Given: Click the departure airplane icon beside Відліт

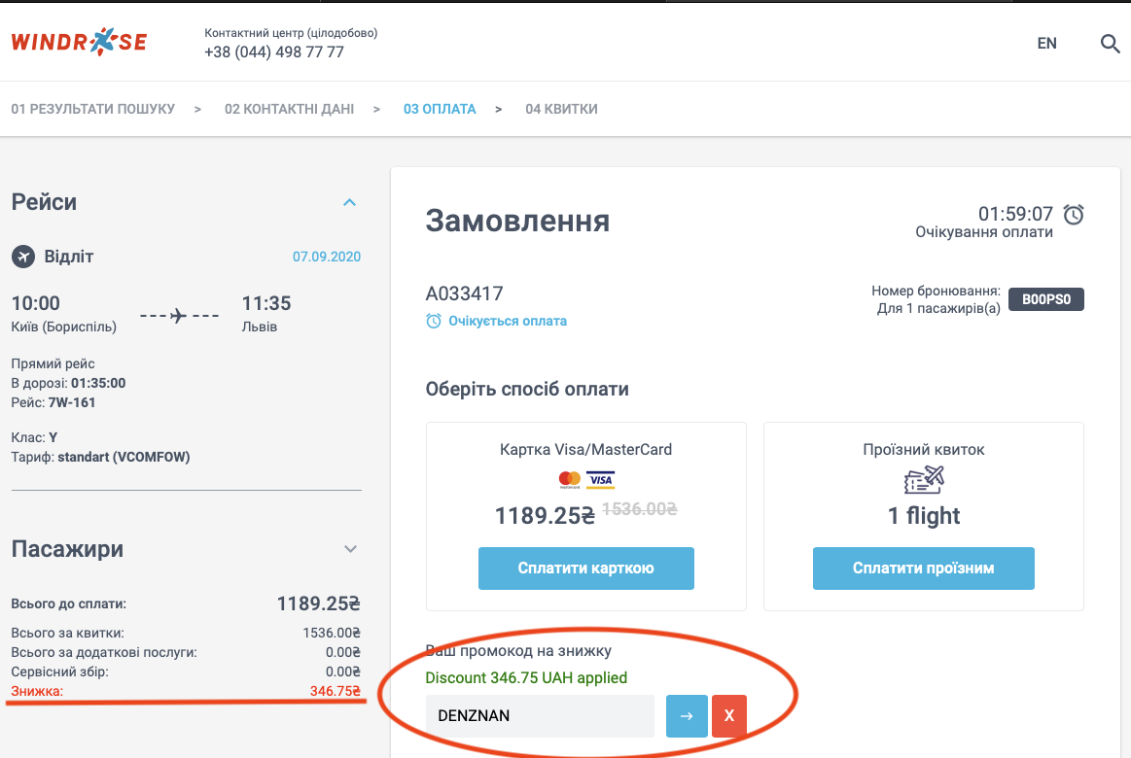Looking at the screenshot, I should coord(23,257).
